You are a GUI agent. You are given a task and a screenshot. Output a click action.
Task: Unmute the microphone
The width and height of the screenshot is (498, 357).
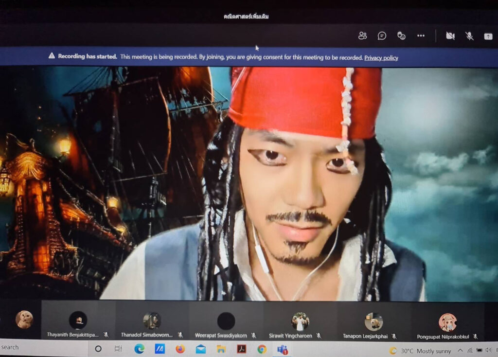click(469, 36)
